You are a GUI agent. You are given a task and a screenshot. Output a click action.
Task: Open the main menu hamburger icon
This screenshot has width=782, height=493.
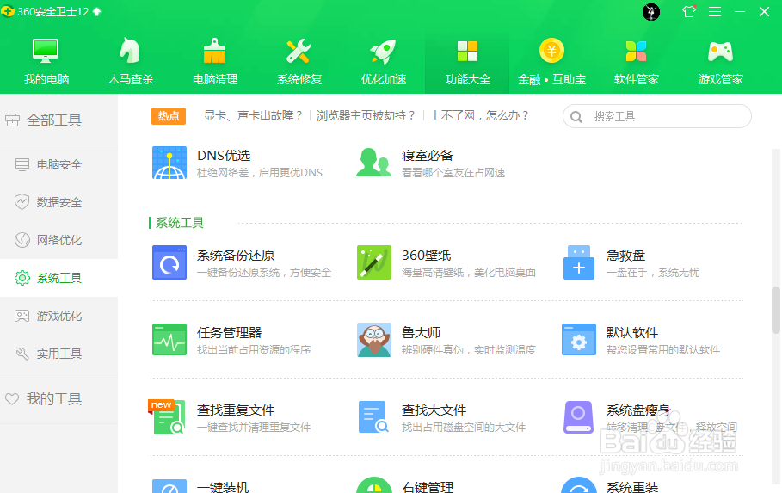715,11
